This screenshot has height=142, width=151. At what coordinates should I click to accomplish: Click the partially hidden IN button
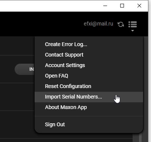[x=25, y=69]
